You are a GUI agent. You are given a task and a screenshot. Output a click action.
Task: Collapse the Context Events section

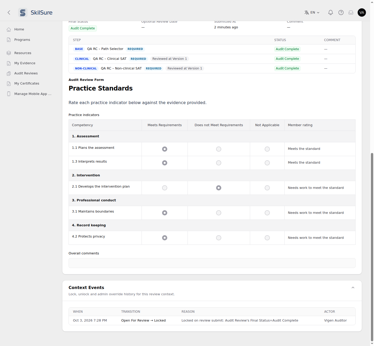pos(353,288)
